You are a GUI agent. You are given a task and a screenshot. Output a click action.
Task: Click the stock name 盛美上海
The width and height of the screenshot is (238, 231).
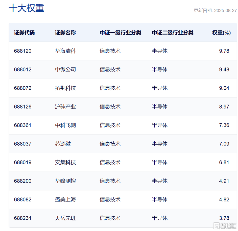(x=65, y=200)
